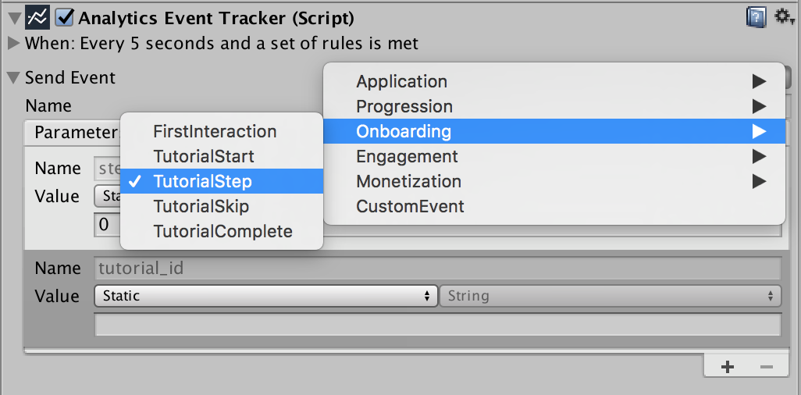Expand the When trigger rules section
This screenshot has height=395, width=801.
point(14,44)
